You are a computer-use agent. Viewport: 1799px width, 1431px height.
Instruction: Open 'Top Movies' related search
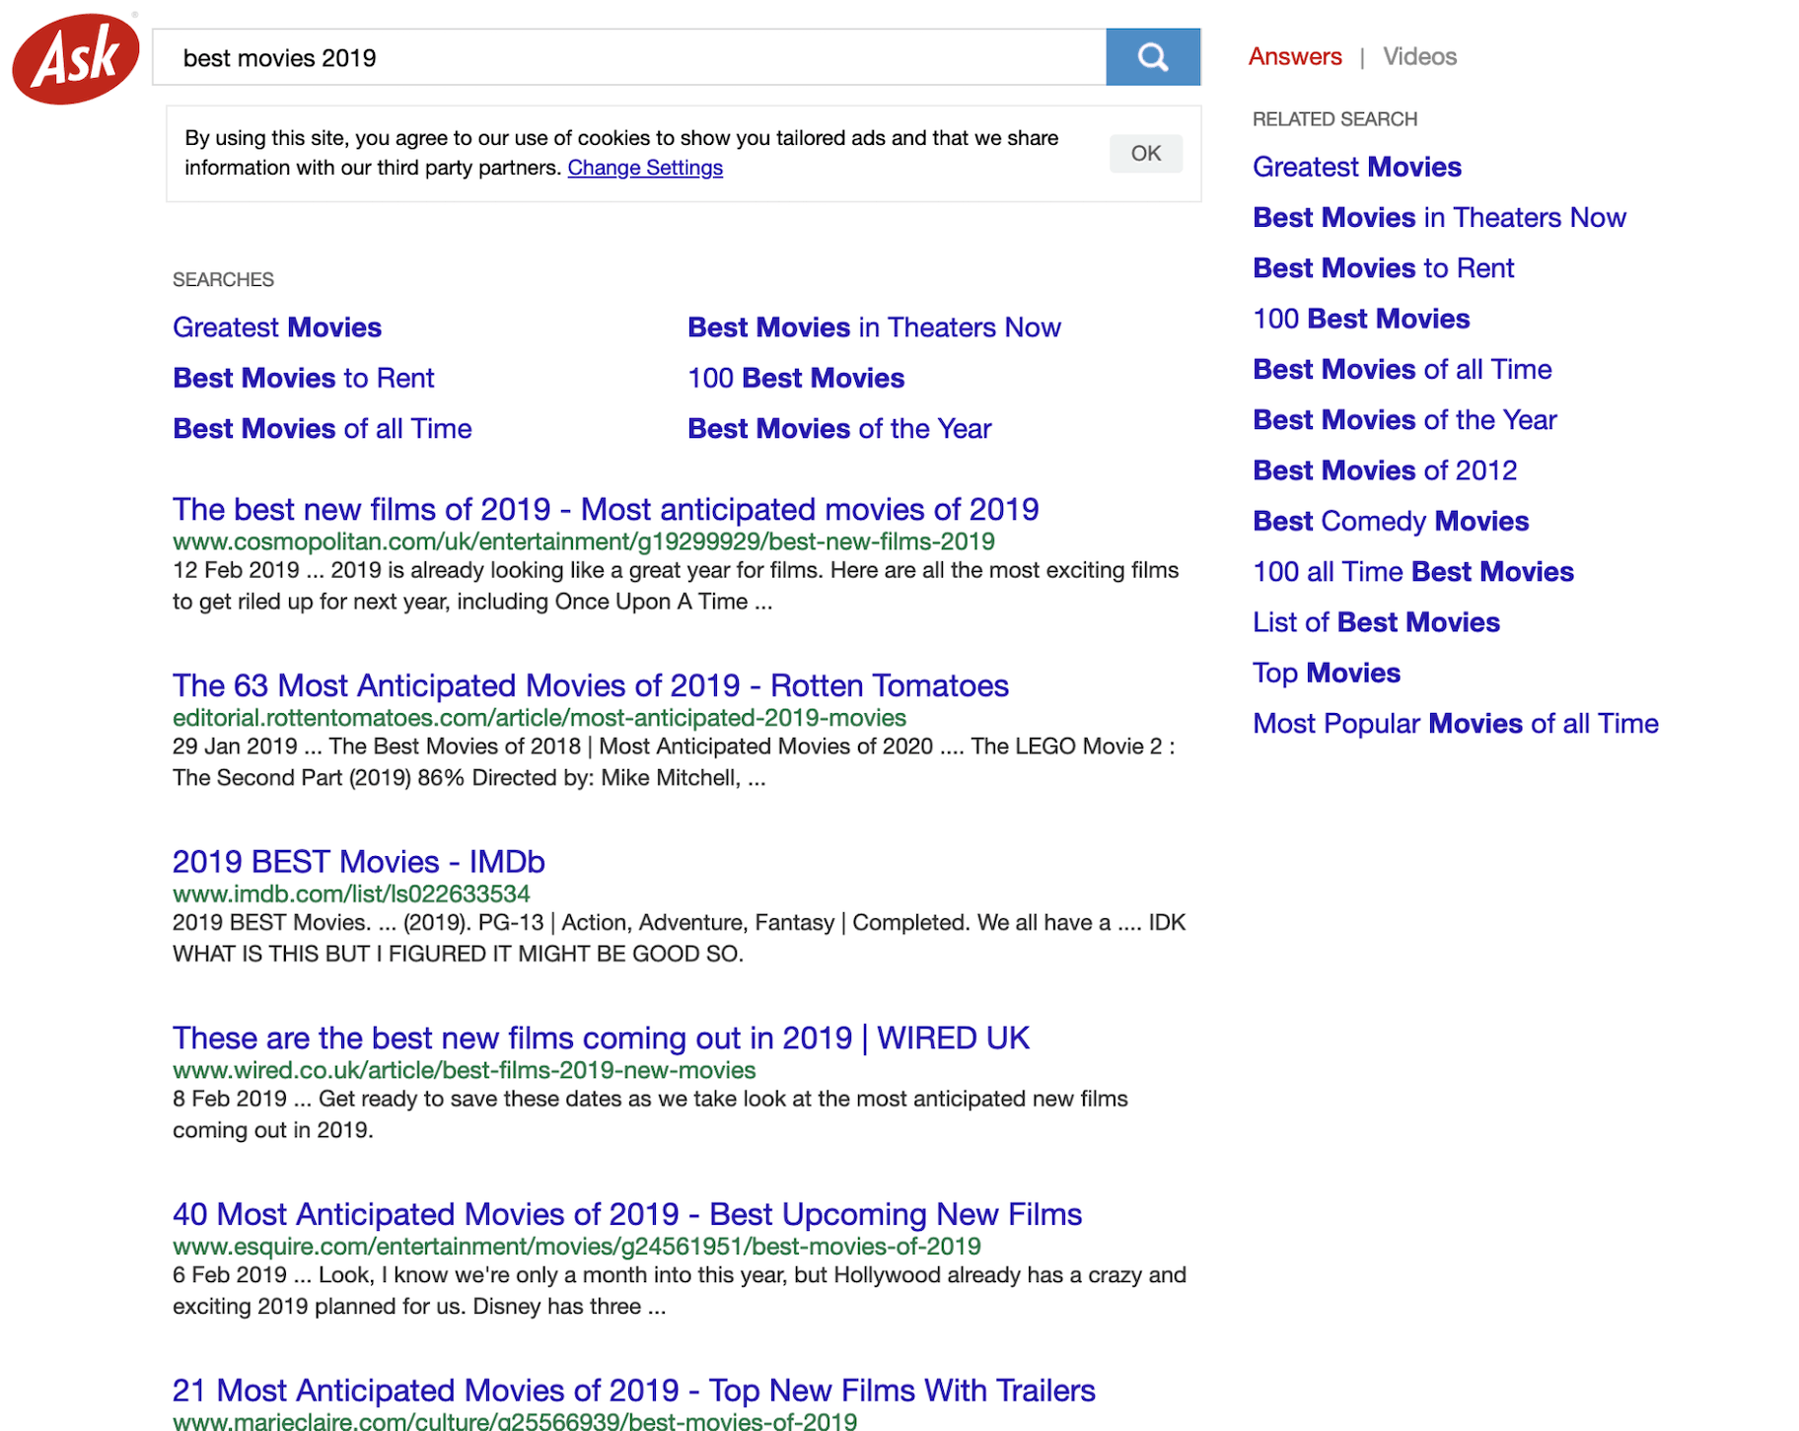pyautogui.click(x=1326, y=673)
